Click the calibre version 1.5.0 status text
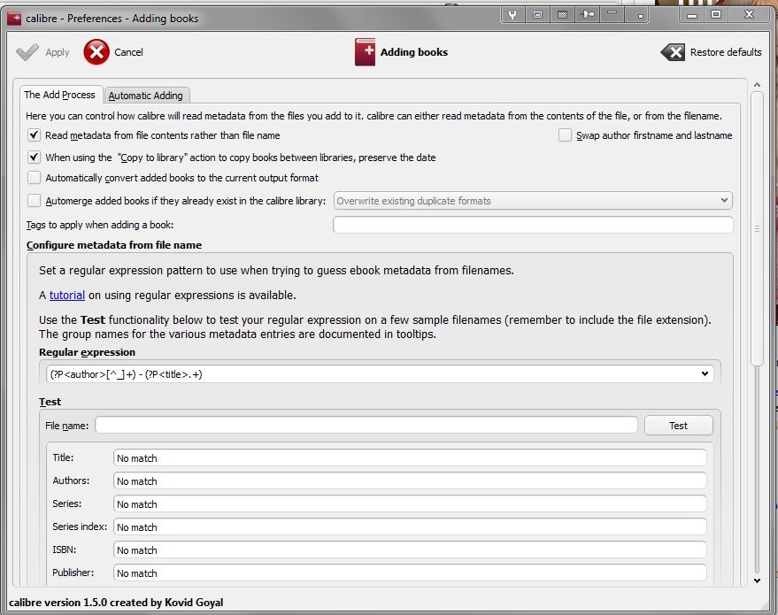 (116, 602)
